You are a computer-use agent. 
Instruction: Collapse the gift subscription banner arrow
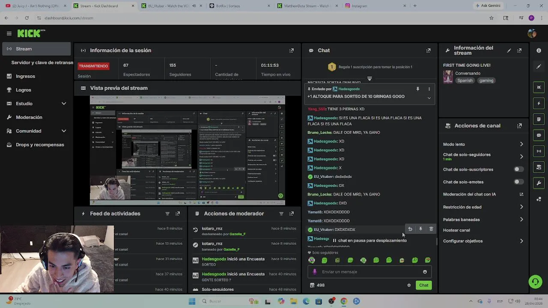pyautogui.click(x=369, y=79)
